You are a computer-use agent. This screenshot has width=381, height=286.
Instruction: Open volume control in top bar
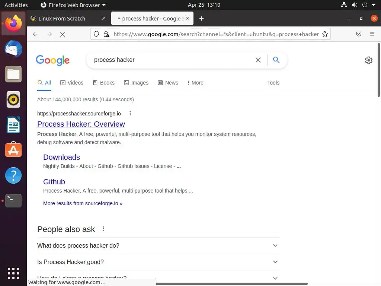click(x=355, y=5)
